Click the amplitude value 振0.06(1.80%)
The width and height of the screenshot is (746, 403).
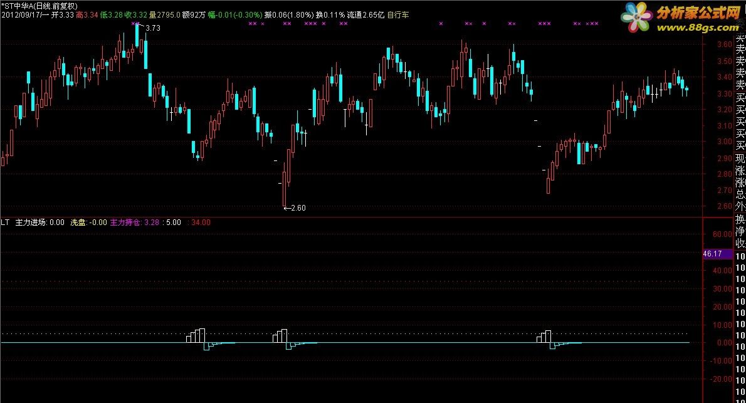pos(289,15)
